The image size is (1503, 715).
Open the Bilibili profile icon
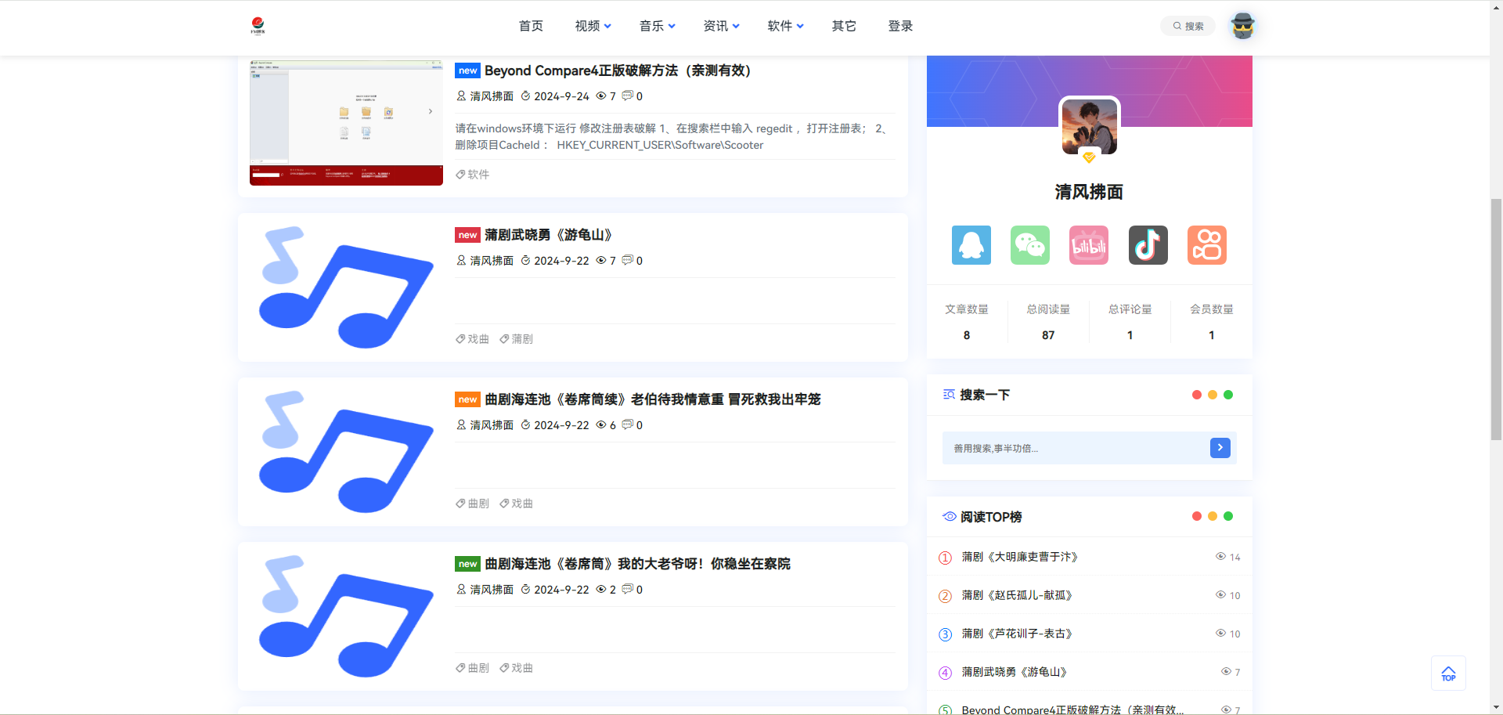click(1089, 245)
